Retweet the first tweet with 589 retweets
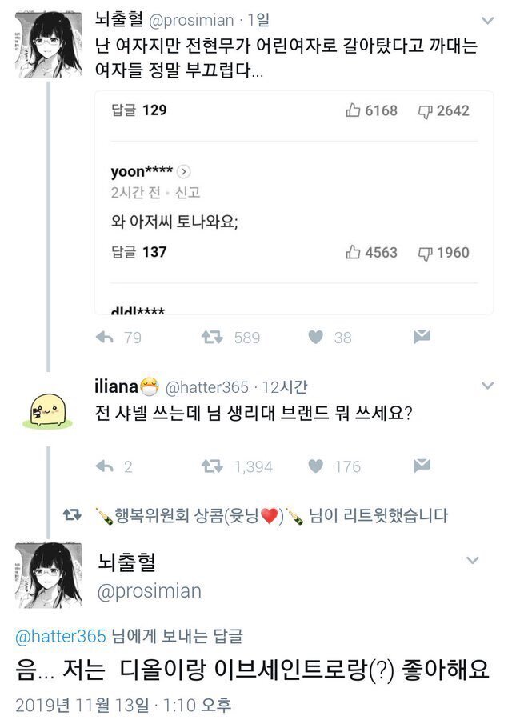This screenshot has height=720, width=508. coord(212,338)
